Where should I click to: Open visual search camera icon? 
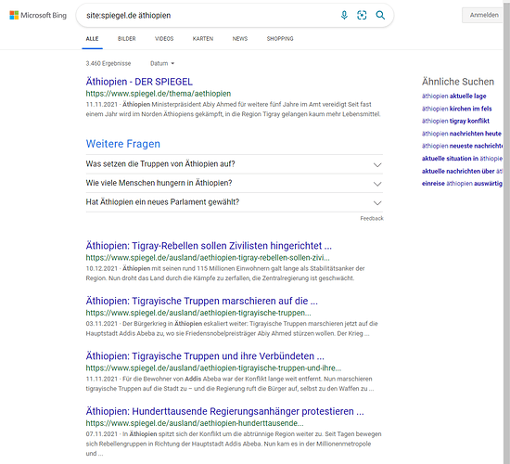pos(362,15)
